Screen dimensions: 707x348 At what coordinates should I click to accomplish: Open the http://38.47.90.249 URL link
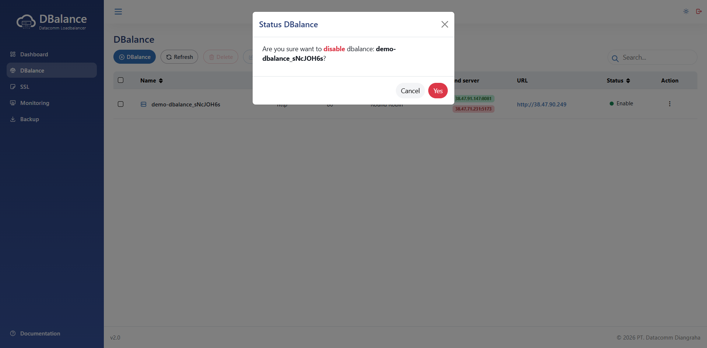tap(541, 105)
